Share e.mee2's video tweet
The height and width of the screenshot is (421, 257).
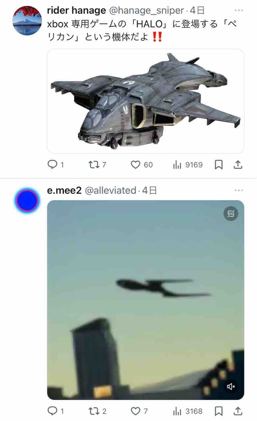point(238,411)
